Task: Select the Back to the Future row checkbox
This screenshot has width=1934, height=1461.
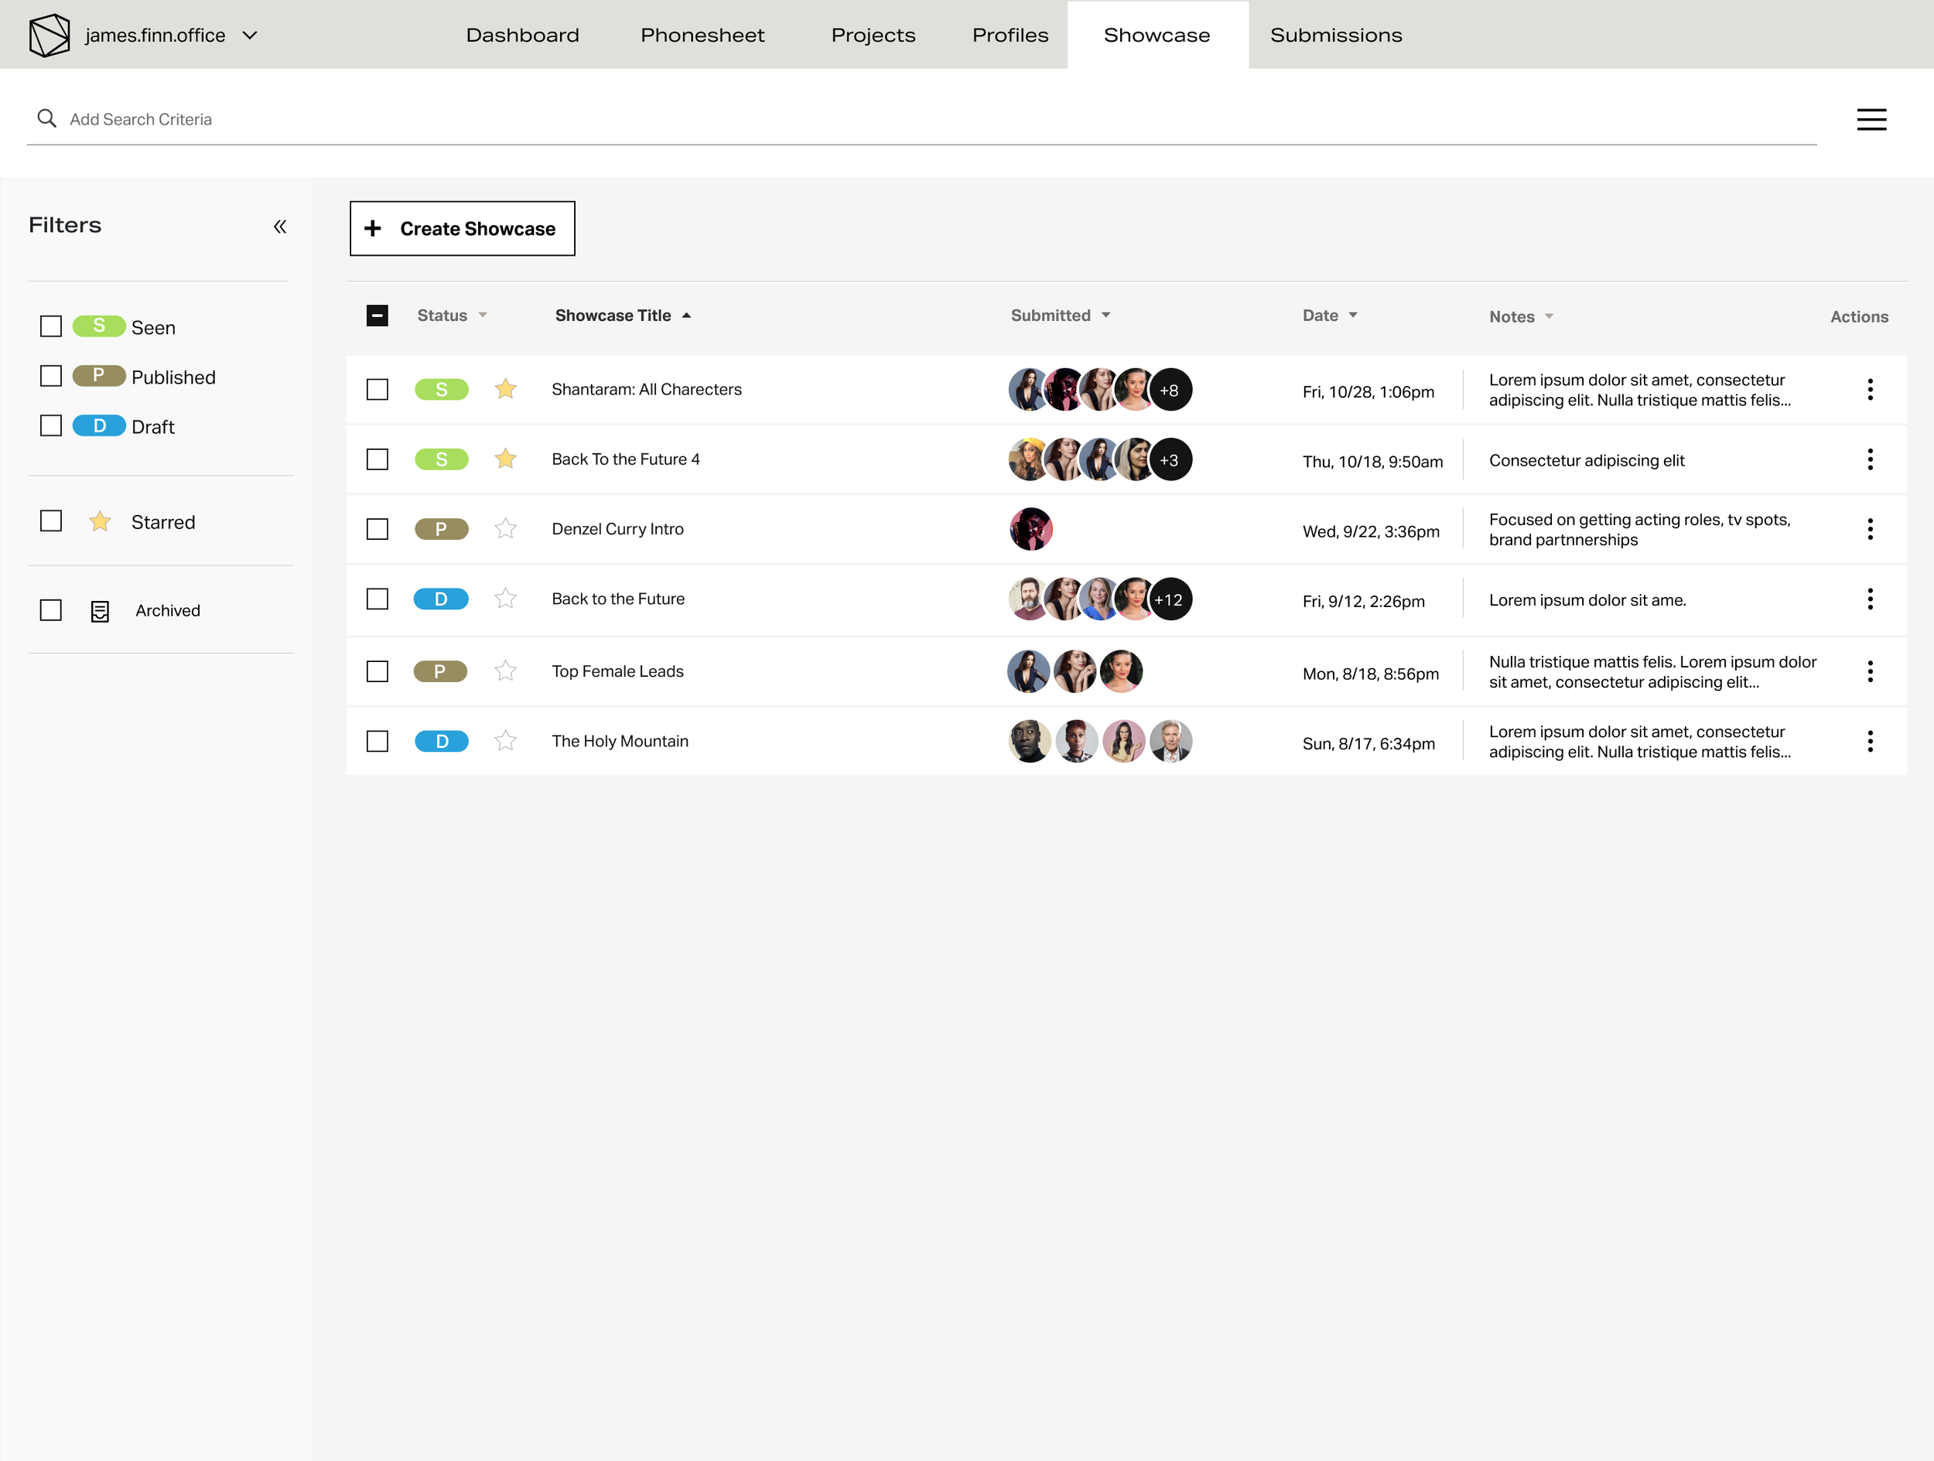Action: tap(378, 599)
